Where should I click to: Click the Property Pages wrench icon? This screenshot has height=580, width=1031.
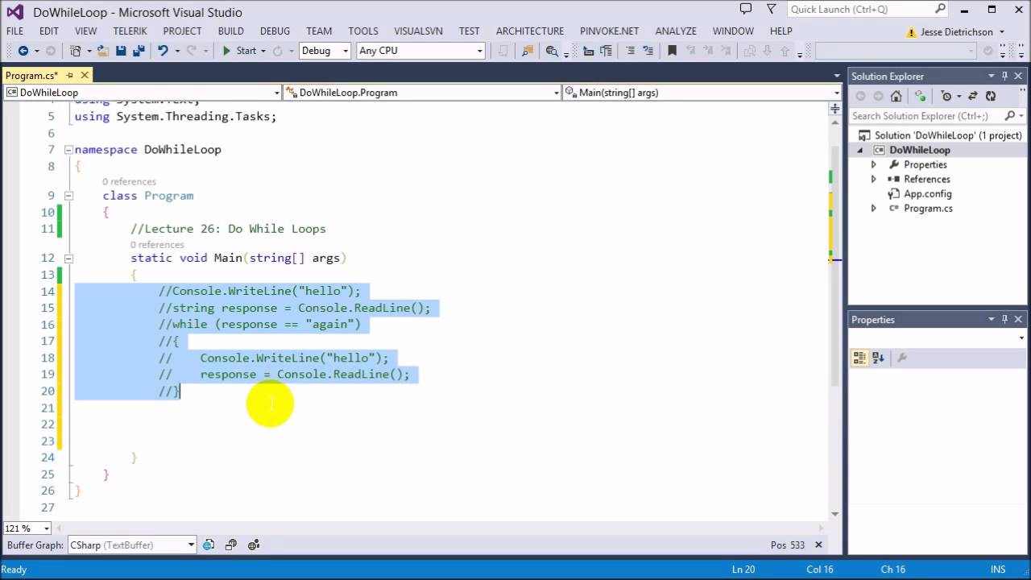tap(902, 358)
